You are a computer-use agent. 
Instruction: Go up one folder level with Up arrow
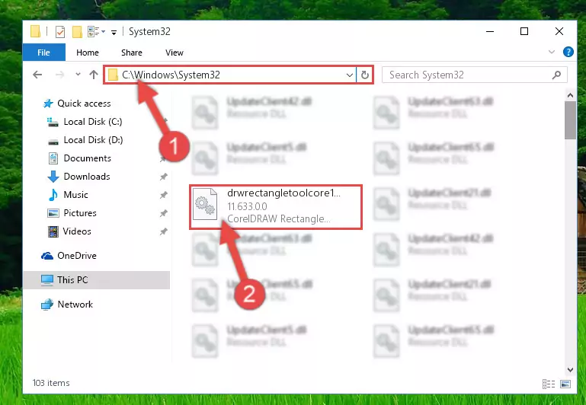94,75
